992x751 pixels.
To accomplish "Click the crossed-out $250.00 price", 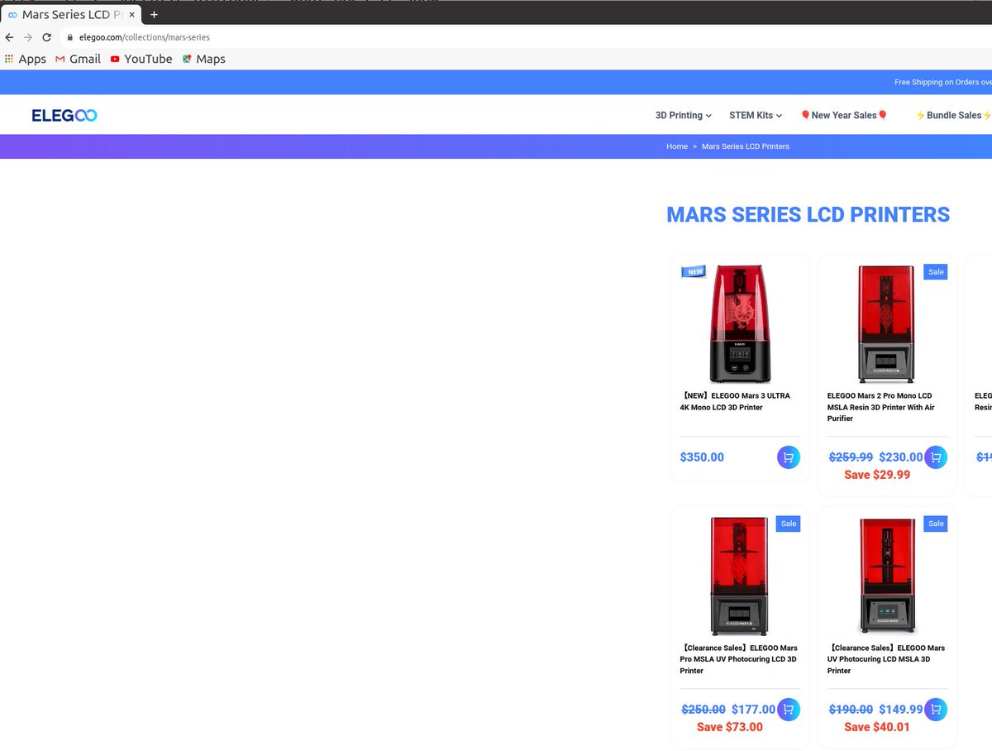I will click(703, 710).
